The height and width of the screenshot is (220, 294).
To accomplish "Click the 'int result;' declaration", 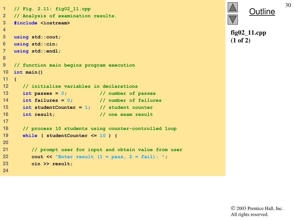I will point(39,115).
